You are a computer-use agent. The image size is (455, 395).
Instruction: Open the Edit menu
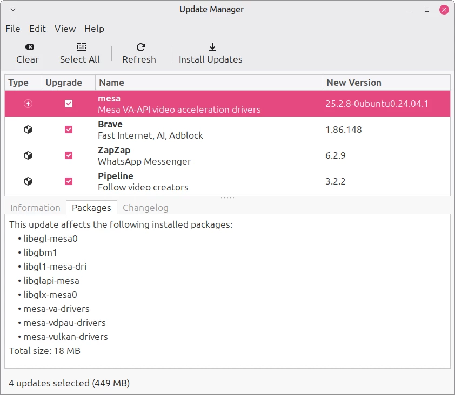click(x=37, y=29)
